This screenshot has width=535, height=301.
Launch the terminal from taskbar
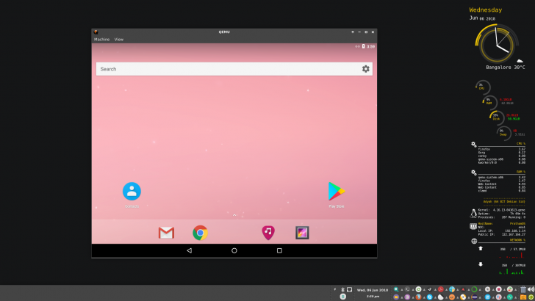tap(407, 289)
